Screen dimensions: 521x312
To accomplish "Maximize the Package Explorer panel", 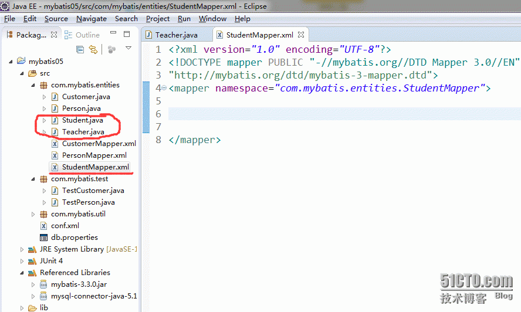I will [x=127, y=34].
